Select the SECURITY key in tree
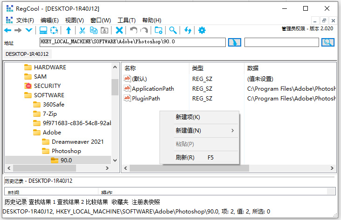The width and height of the screenshot is (341, 220). click(47, 86)
